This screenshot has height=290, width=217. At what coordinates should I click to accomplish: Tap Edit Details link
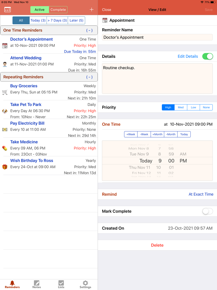[188, 57]
